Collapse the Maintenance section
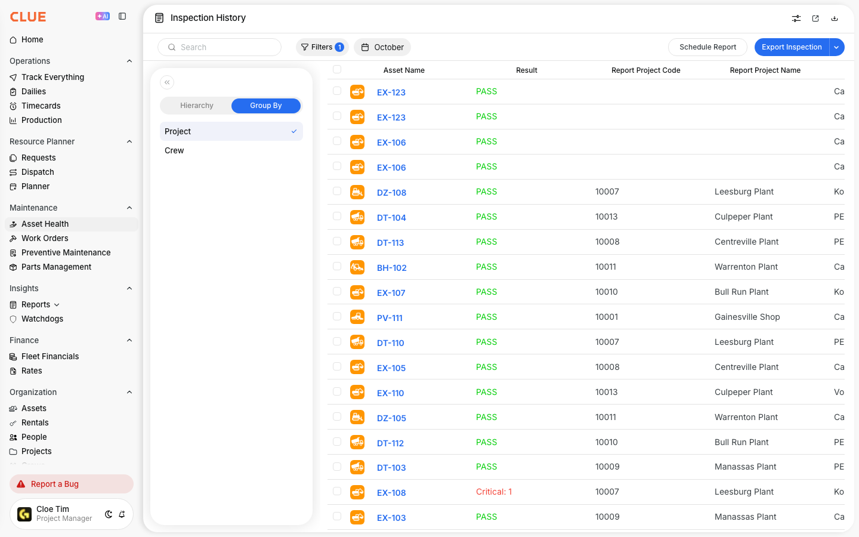Viewport: 859px width, 537px height. point(129,208)
